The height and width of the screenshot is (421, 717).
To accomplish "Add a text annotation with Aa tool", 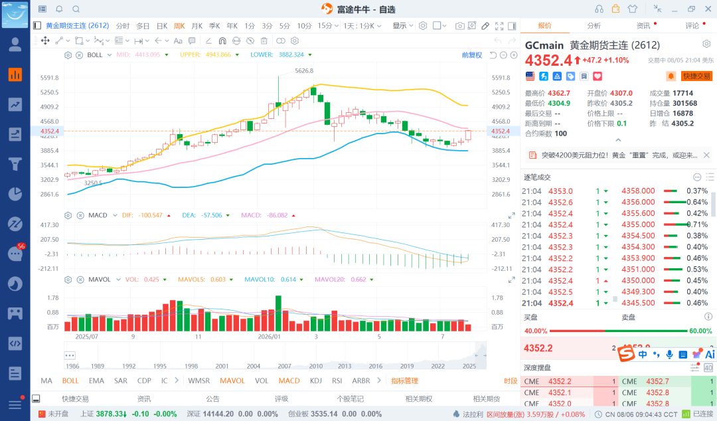I will coord(178,41).
